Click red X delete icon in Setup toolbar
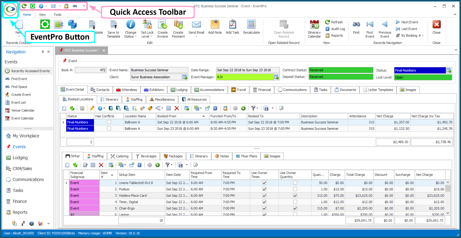The image size is (461, 238). [x=101, y=165]
